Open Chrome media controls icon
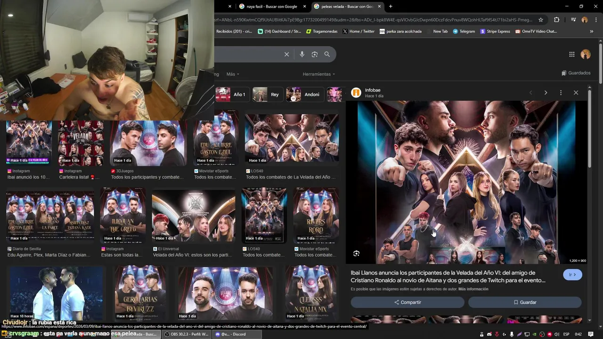This screenshot has width=603, height=339. pyautogui.click(x=573, y=20)
